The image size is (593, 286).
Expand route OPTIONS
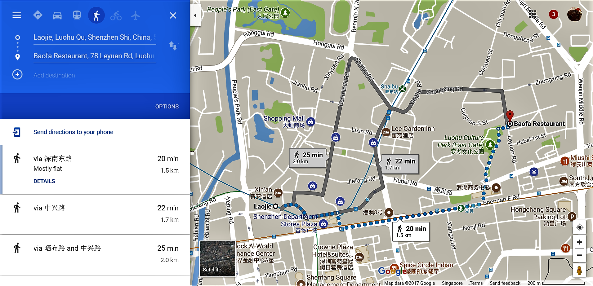(x=167, y=106)
